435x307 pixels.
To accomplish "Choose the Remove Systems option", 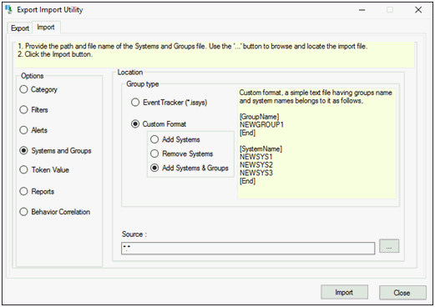I will point(182,153).
